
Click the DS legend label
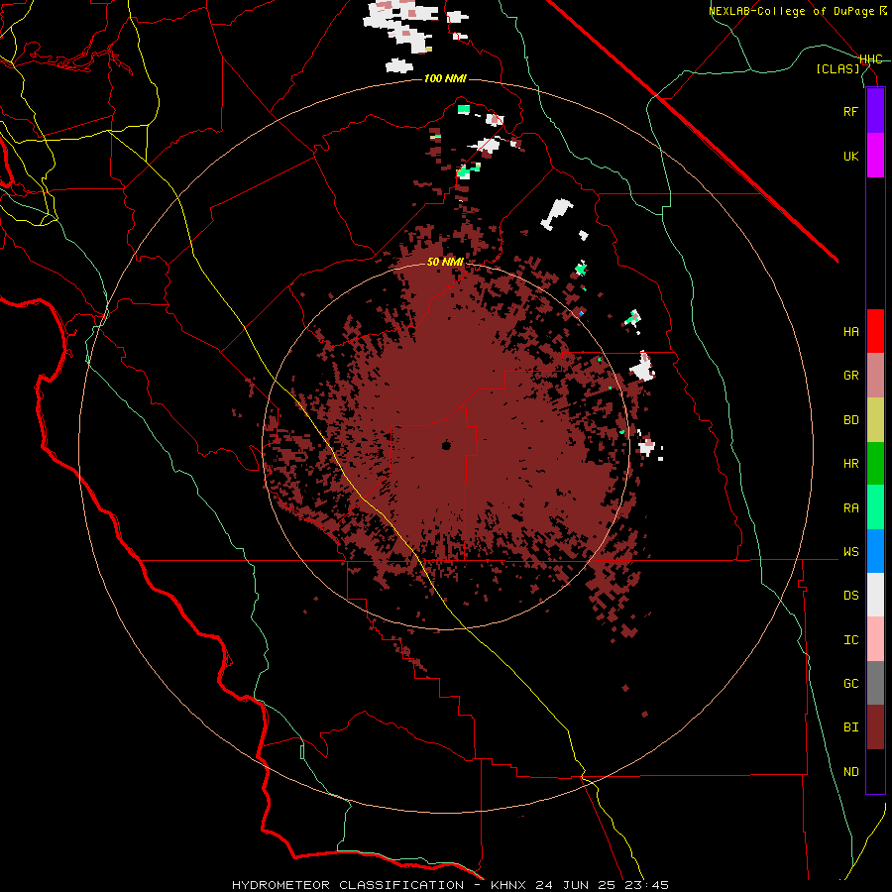850,596
